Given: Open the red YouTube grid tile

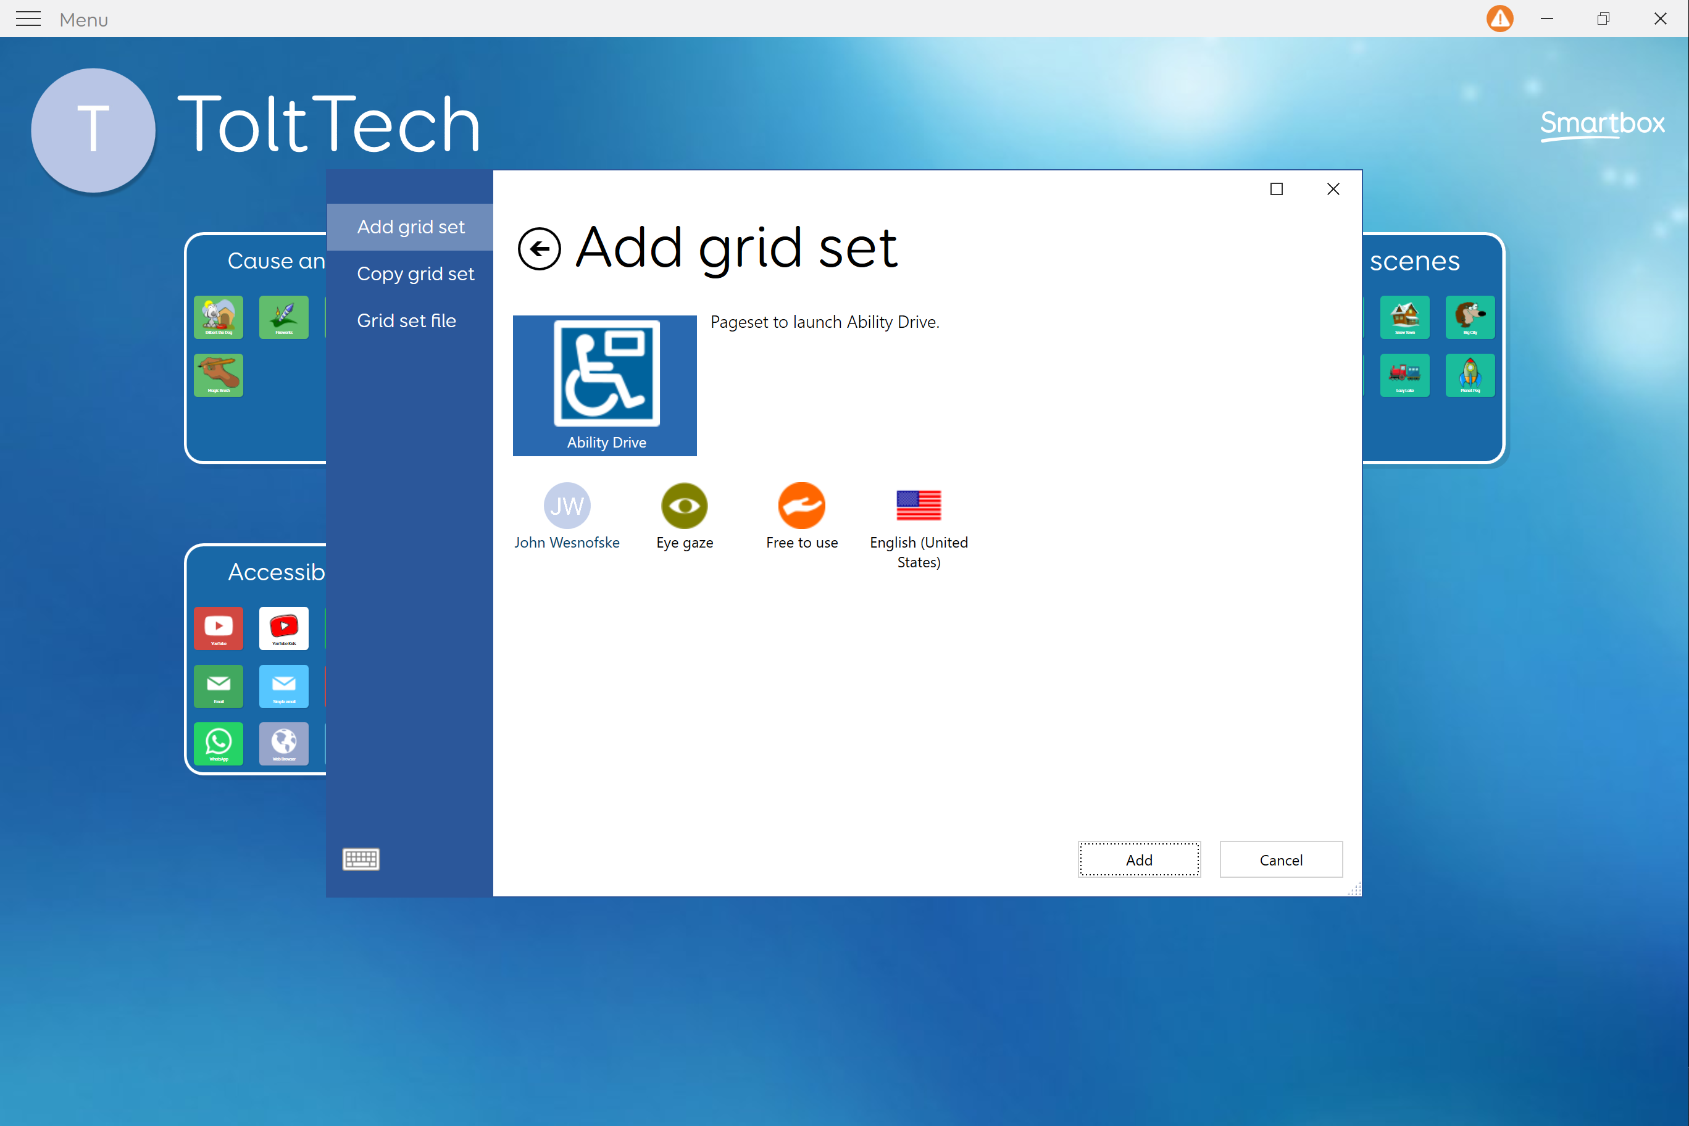Looking at the screenshot, I should 219,628.
